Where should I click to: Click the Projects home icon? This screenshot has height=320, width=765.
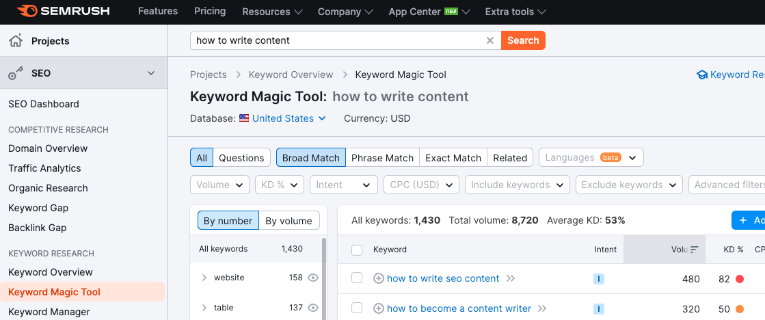[x=16, y=41]
